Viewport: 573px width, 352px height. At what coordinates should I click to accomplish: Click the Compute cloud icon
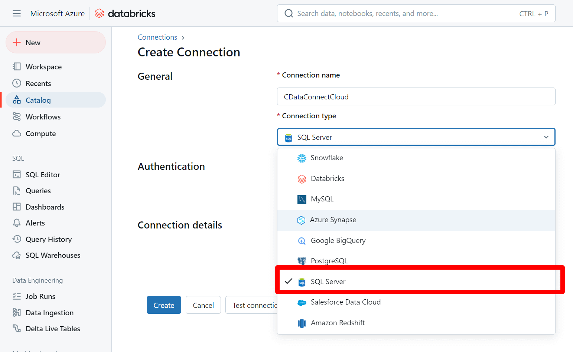pos(17,133)
